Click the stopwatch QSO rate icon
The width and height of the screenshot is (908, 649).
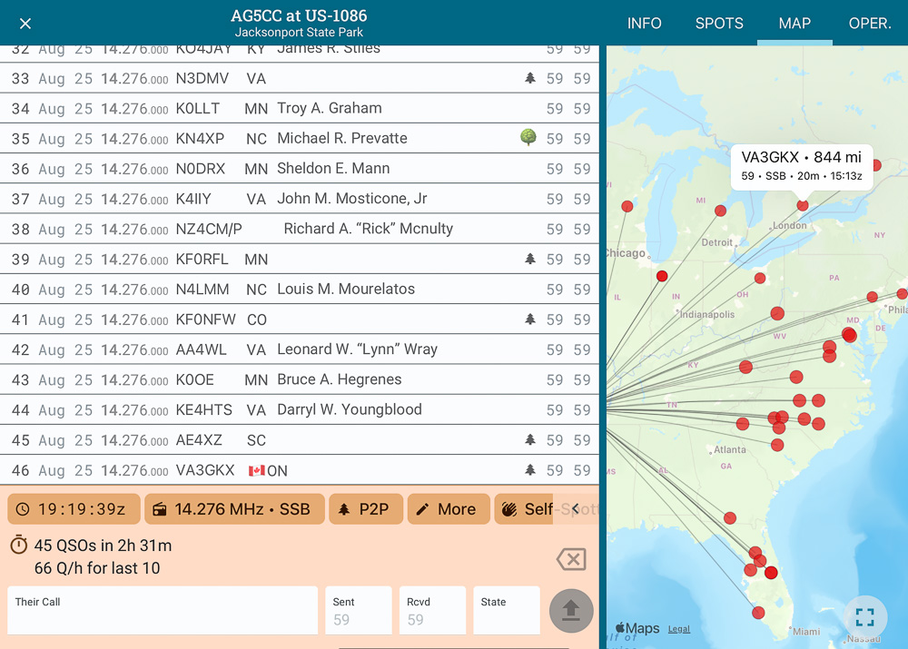[19, 546]
